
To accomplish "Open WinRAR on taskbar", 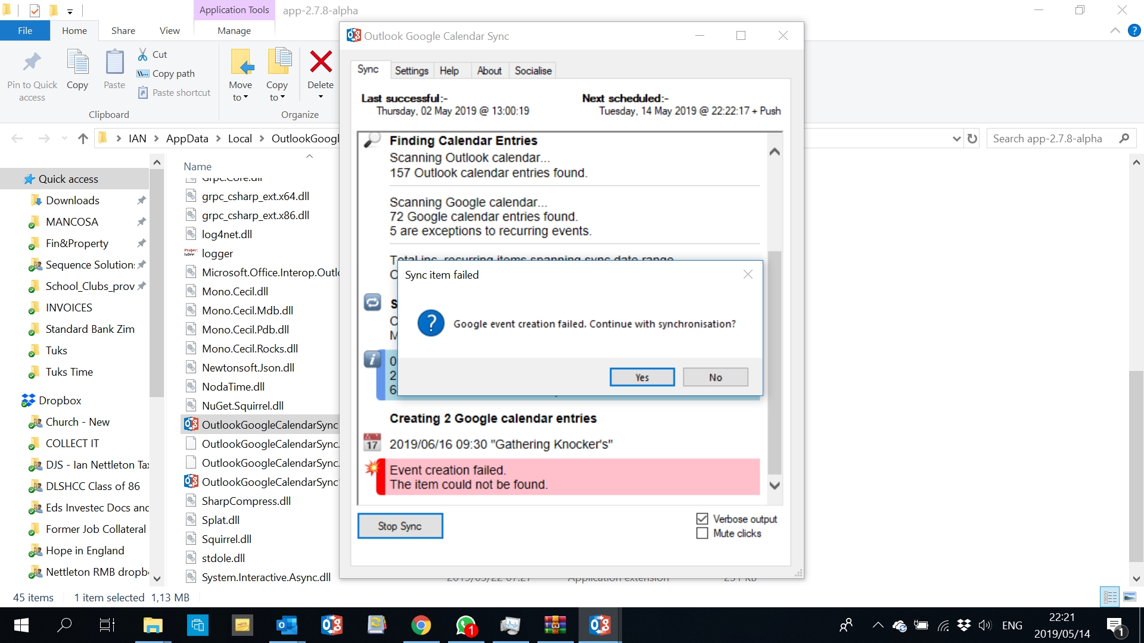I will pyautogui.click(x=555, y=625).
